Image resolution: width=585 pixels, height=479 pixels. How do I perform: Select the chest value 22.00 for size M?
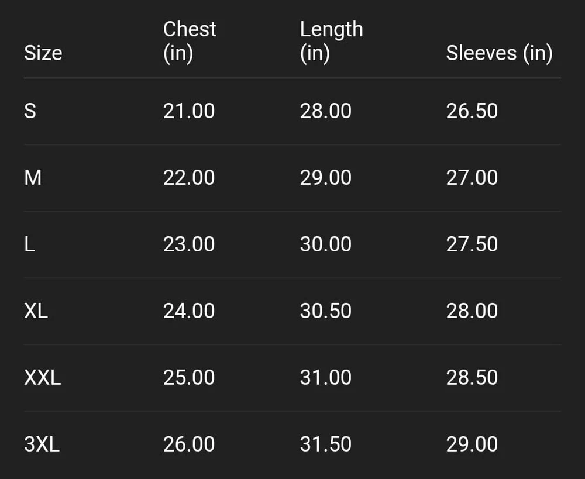[x=189, y=177]
